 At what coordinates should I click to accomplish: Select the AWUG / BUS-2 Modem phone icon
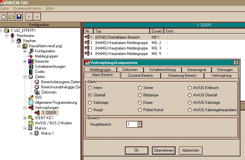[x=31, y=123]
